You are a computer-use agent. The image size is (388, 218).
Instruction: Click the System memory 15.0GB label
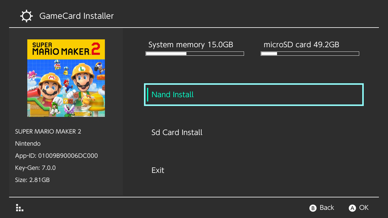pyautogui.click(x=191, y=45)
